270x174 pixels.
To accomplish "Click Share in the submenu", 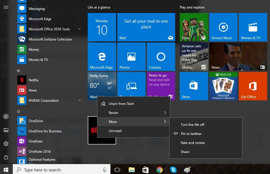I will tap(206, 152).
